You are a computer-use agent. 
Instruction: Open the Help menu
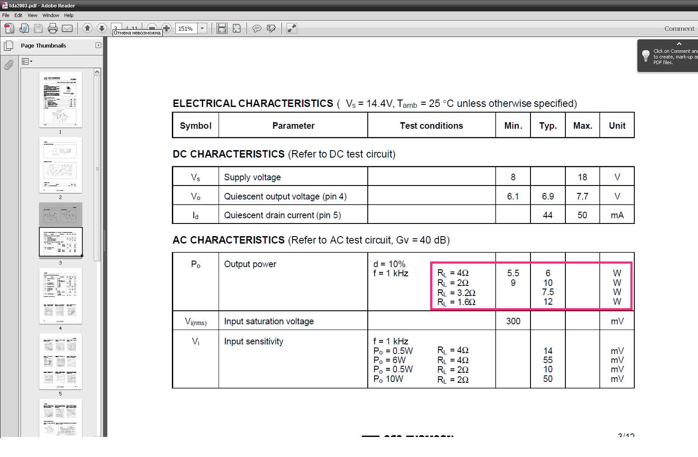[69, 15]
